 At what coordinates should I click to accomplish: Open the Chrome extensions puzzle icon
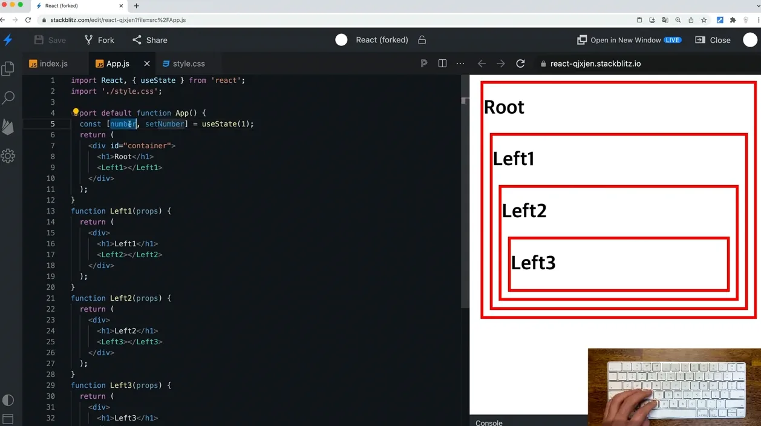[x=733, y=20]
